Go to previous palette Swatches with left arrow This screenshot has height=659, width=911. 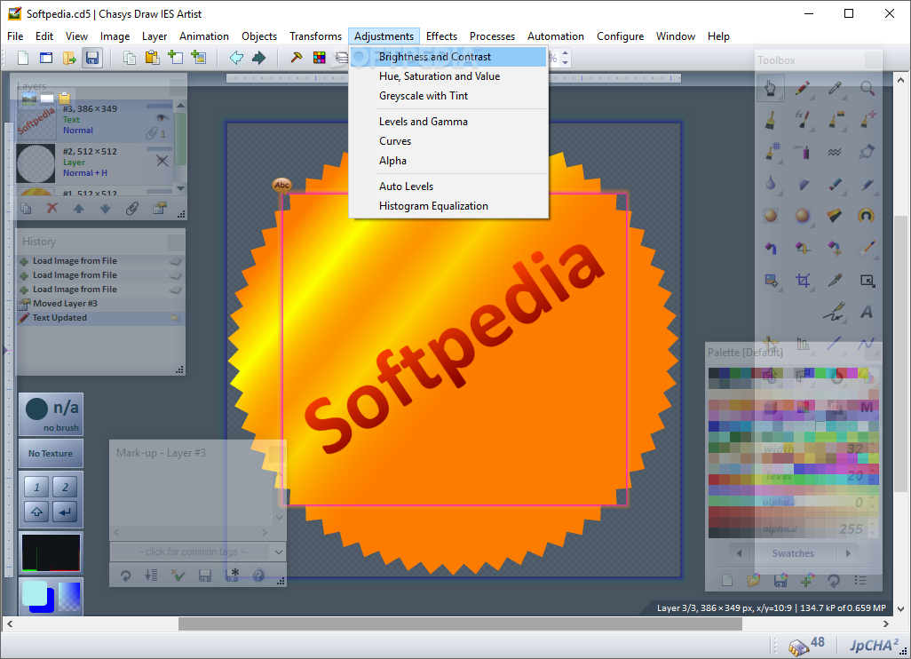coord(739,553)
